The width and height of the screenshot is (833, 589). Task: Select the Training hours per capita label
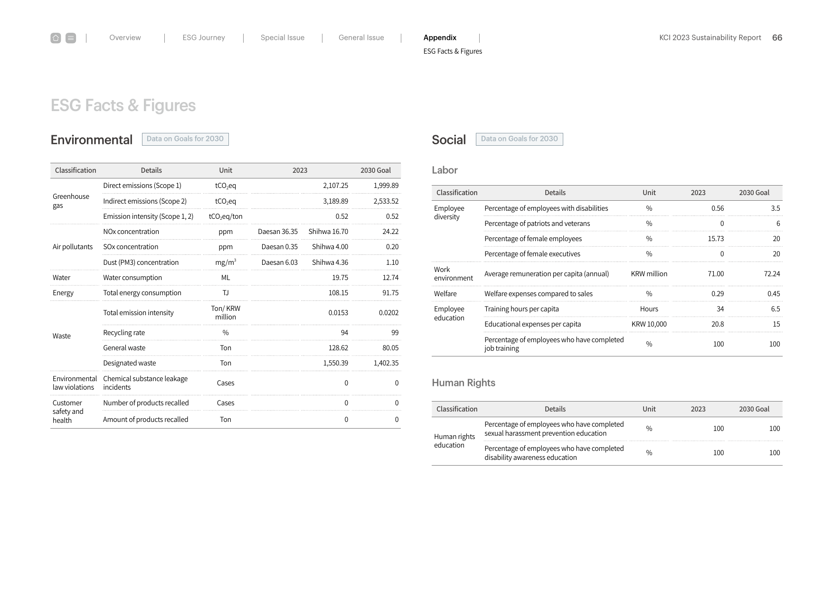point(521,309)
